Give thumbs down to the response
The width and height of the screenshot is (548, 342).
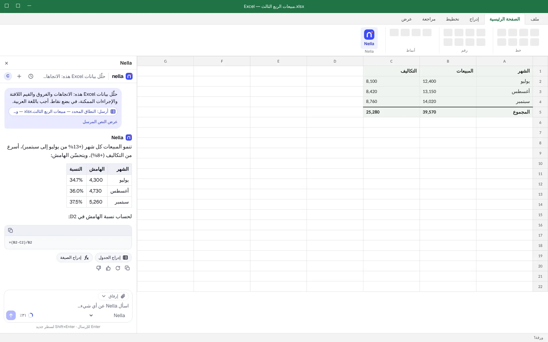(x=99, y=268)
